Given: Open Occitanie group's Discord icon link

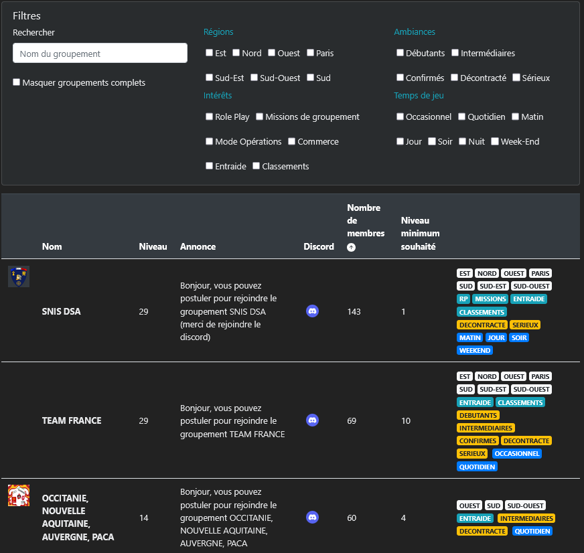Looking at the screenshot, I should [312, 518].
